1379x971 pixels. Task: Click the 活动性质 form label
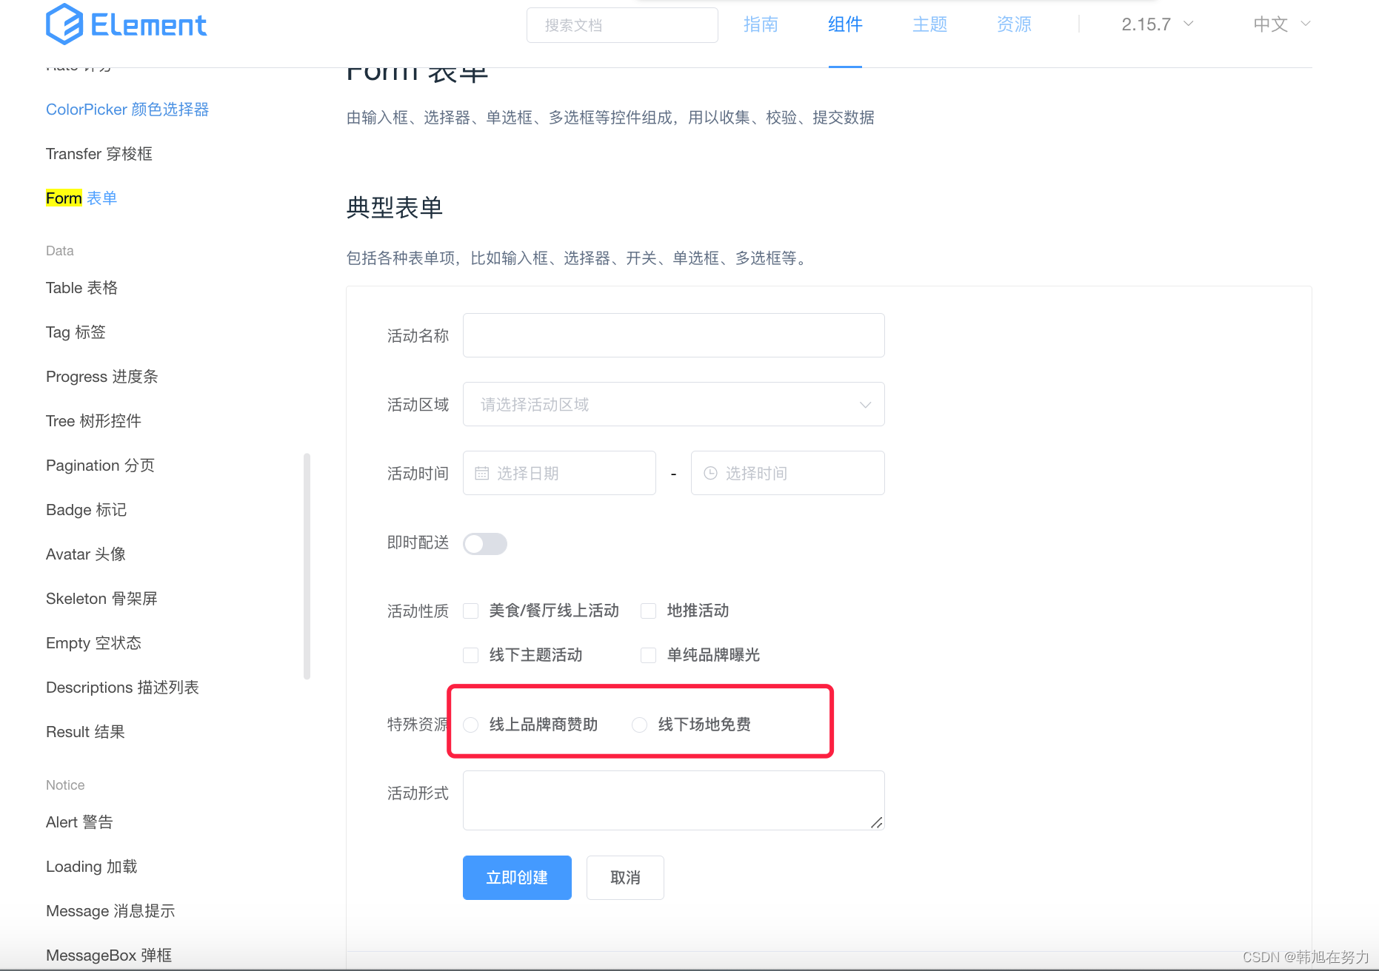[418, 611]
